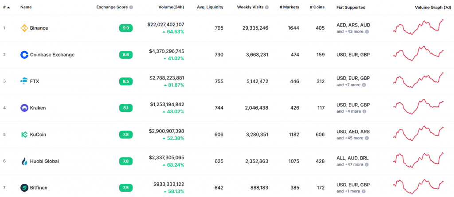Click Bitfinex's 7.5 score badge
The width and height of the screenshot is (454, 197).
pyautogui.click(x=126, y=188)
